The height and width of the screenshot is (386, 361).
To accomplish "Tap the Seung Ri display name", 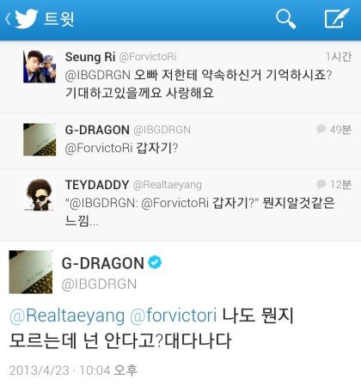I will 90,57.
